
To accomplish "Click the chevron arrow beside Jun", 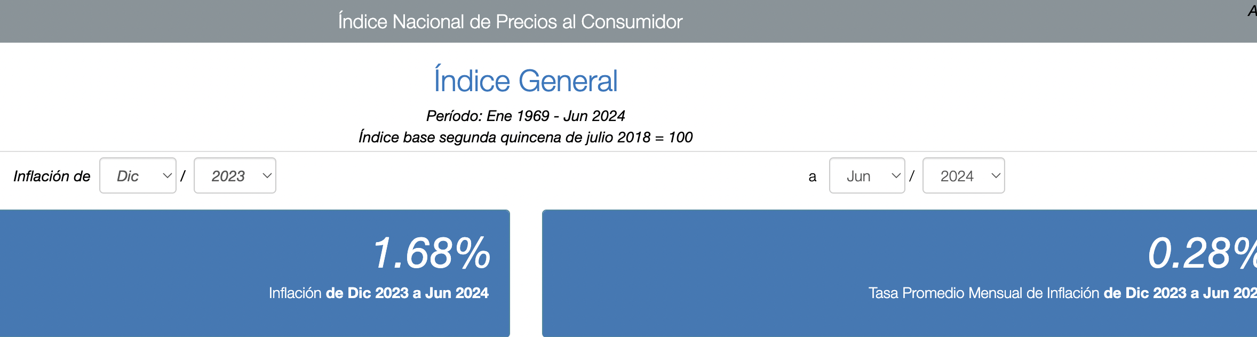I will 896,176.
